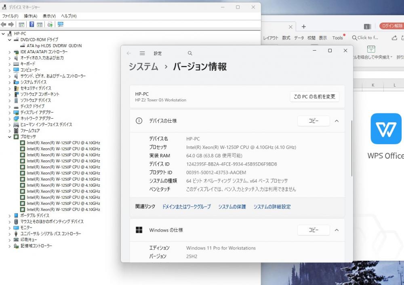
Task: Open the 表示(V) menu in Device Manager
Action: point(49,16)
